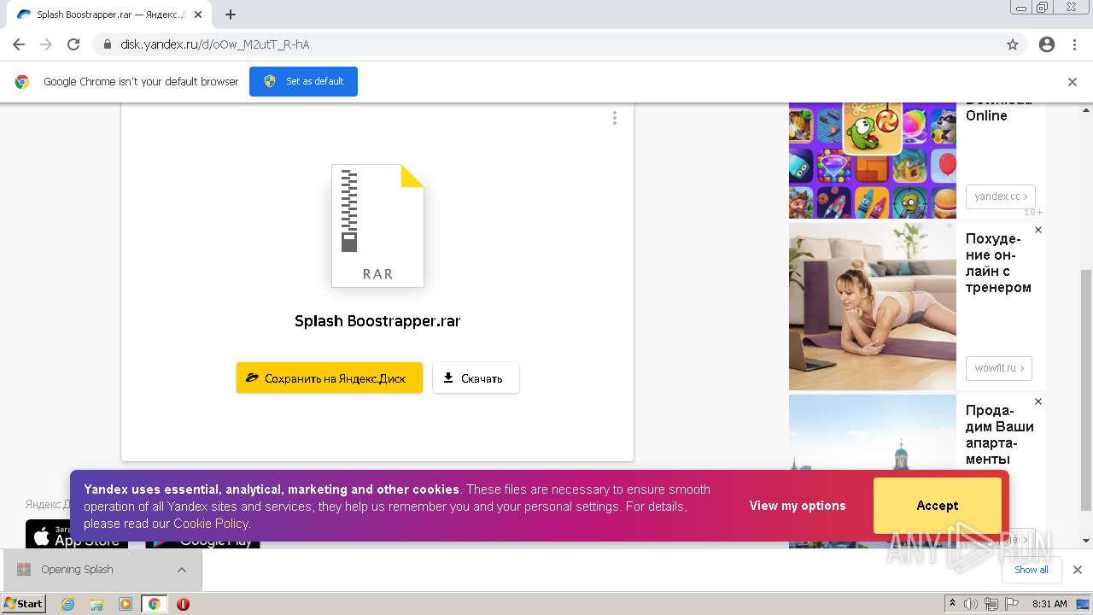
Task: Open the Cookie Policy link
Action: 211,524
